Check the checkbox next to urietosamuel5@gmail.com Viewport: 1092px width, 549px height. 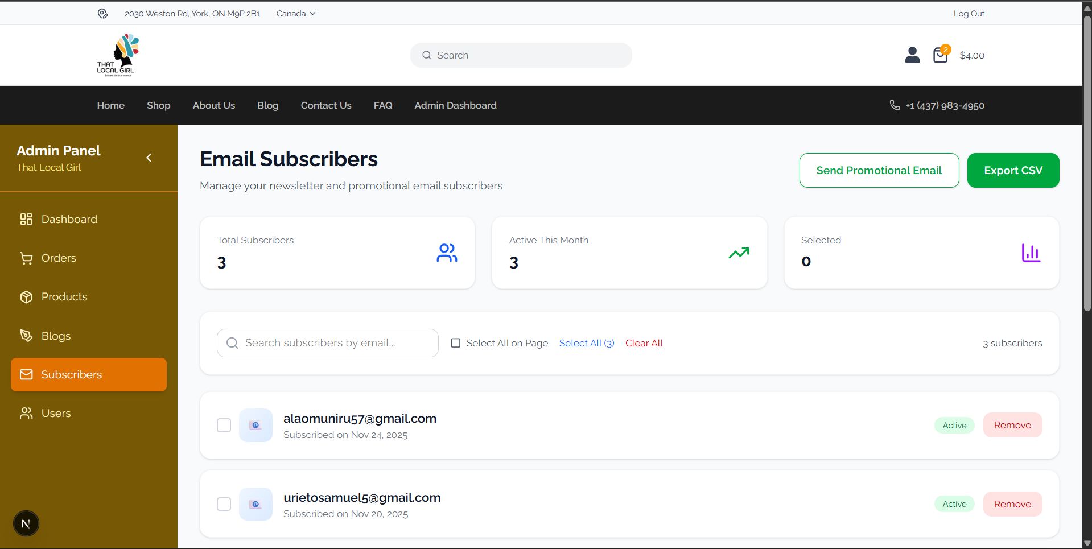(224, 504)
